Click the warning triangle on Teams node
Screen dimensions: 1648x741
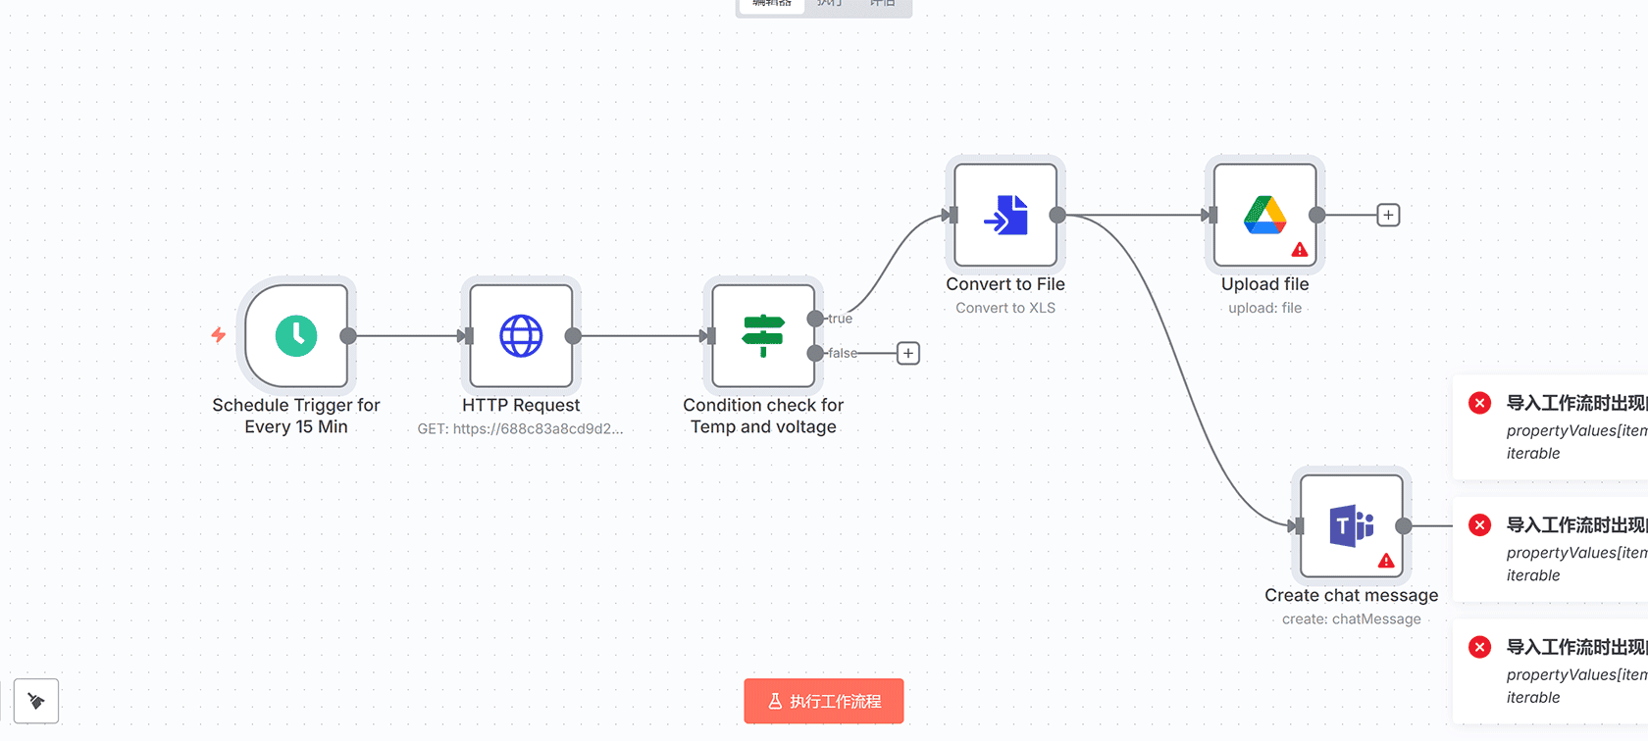tap(1386, 561)
